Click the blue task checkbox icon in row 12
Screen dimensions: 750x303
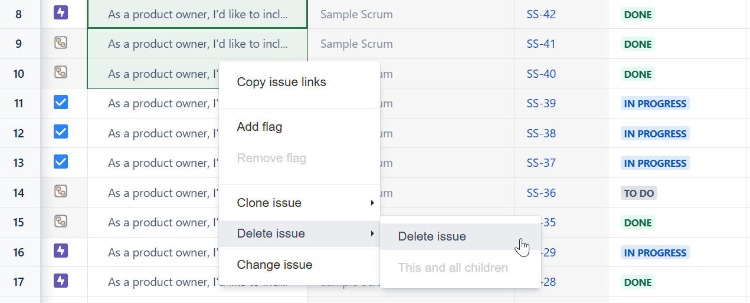(x=61, y=131)
